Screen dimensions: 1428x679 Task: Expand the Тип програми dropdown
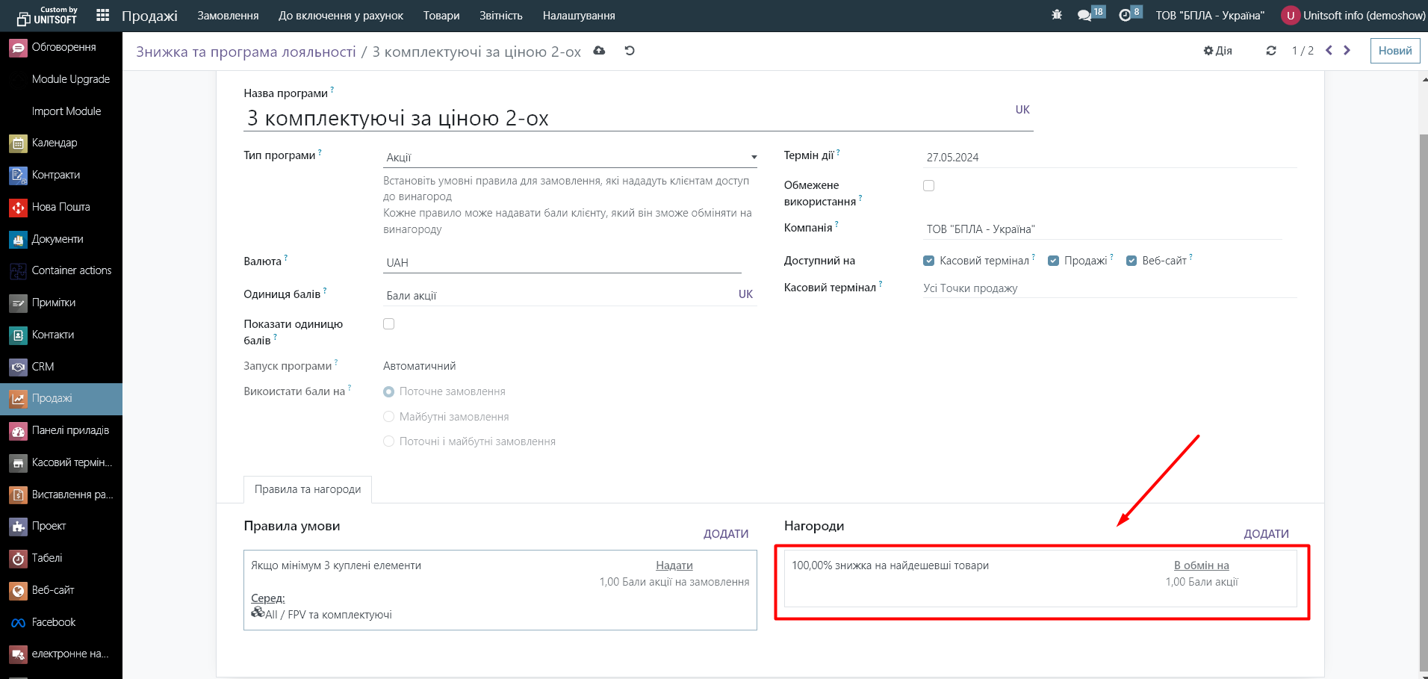point(570,158)
